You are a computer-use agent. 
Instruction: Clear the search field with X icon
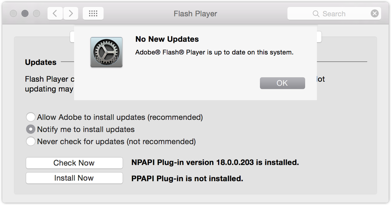(x=375, y=13)
